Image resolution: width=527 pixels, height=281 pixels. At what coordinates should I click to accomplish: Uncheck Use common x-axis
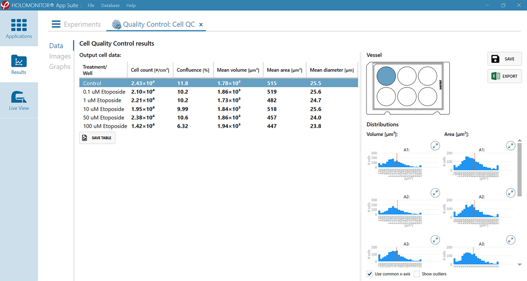coord(370,274)
